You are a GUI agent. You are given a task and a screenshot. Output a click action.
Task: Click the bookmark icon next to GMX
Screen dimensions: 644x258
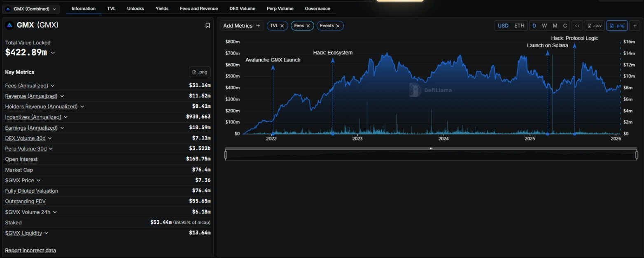tap(208, 26)
